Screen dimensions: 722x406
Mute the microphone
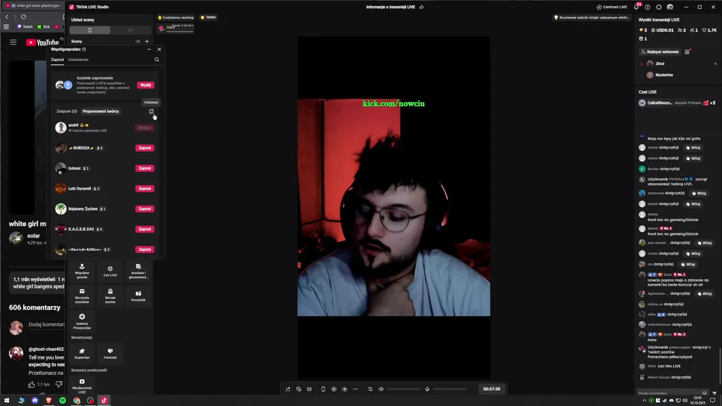[x=427, y=389]
